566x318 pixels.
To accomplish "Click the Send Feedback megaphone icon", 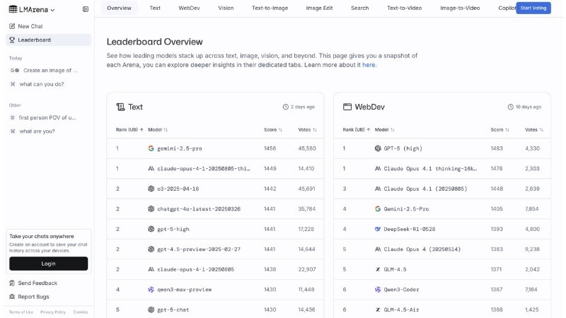I will (x=12, y=283).
